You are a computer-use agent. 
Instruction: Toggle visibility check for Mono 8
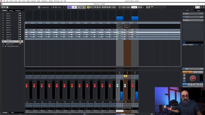click(3, 30)
